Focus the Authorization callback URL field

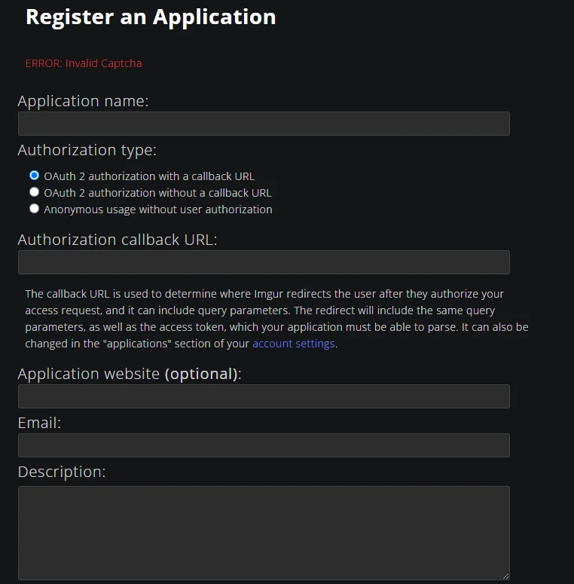264,261
